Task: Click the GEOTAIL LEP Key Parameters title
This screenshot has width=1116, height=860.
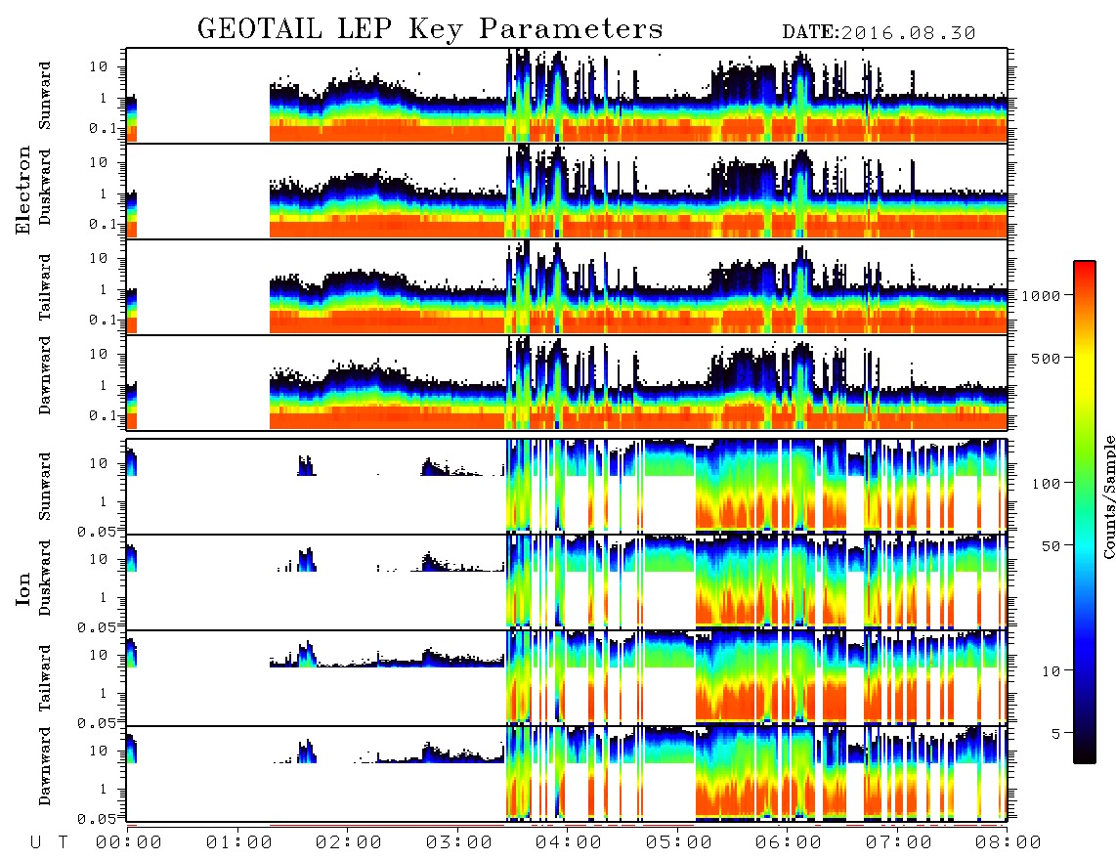Action: tap(430, 29)
